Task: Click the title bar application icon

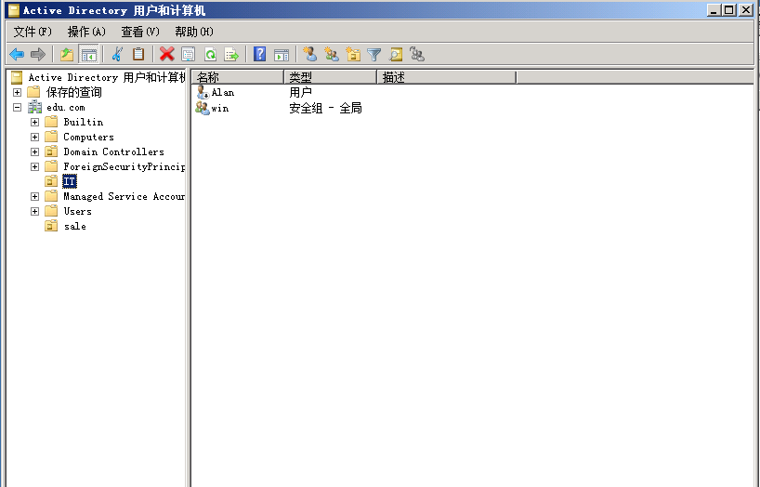Action: pyautogui.click(x=14, y=9)
